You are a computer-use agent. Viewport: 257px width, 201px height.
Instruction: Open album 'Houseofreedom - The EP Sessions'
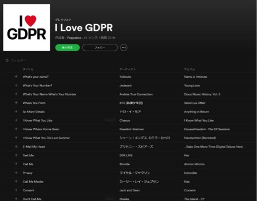point(207,129)
